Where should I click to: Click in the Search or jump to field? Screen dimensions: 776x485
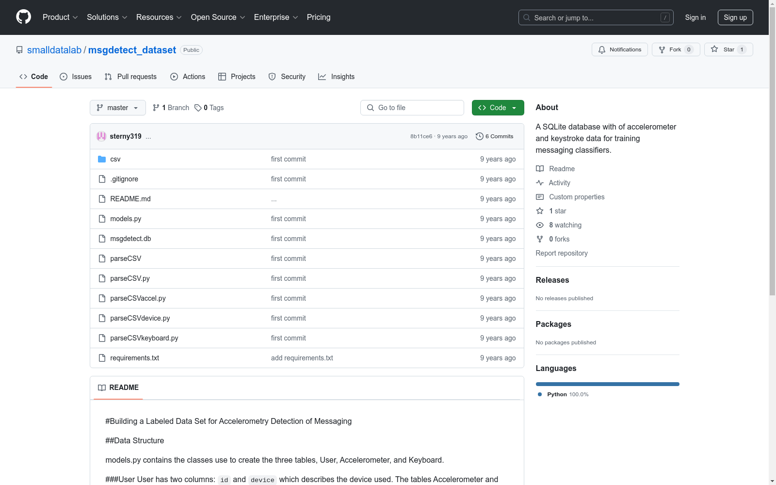point(596,17)
